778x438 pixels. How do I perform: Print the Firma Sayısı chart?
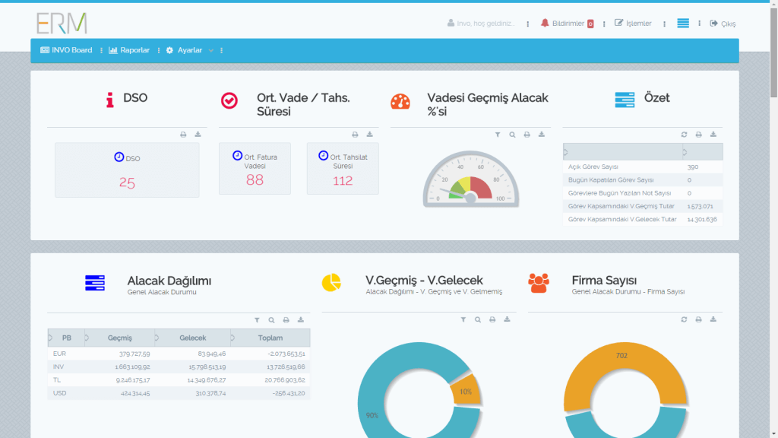[699, 320]
